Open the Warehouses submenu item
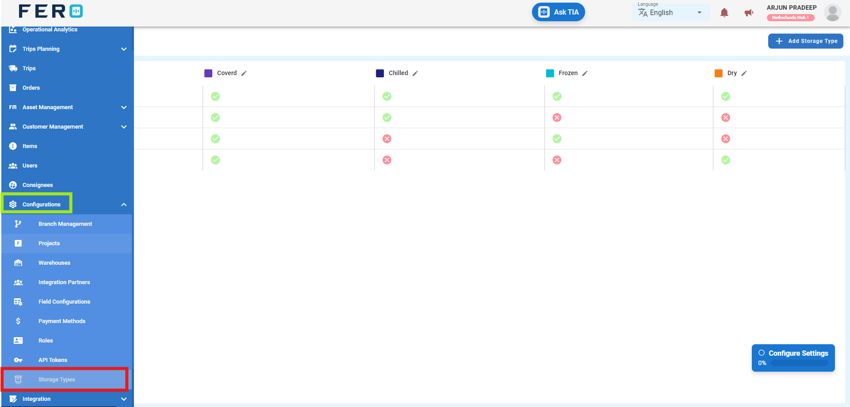 tap(66, 262)
